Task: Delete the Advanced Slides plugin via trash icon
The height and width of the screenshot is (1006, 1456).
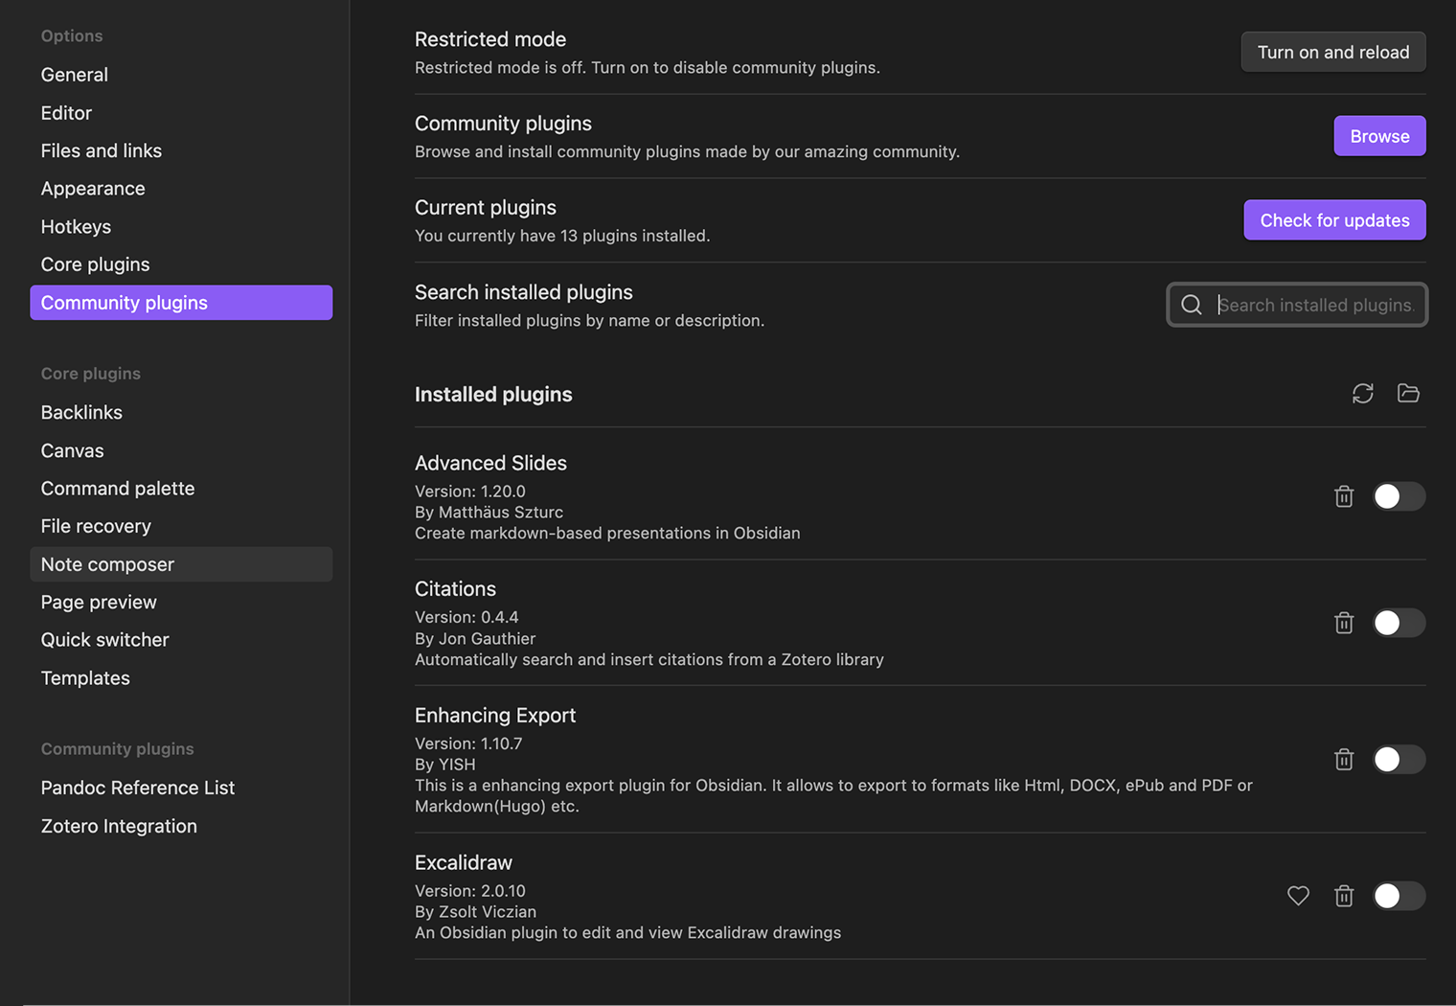Action: coord(1344,496)
